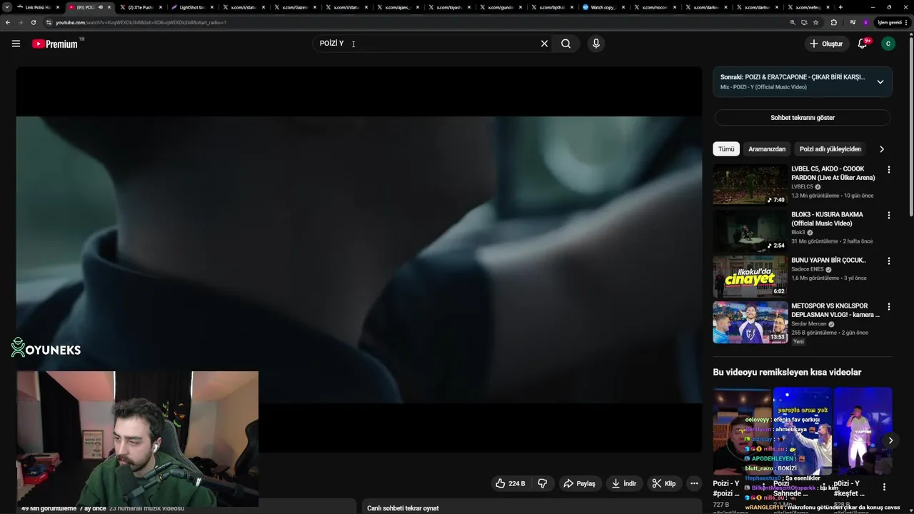Close the Link Polisi tab

click(58, 7)
